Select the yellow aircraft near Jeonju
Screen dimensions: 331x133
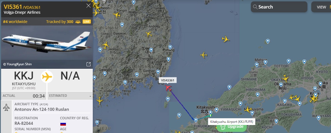tap(106, 45)
